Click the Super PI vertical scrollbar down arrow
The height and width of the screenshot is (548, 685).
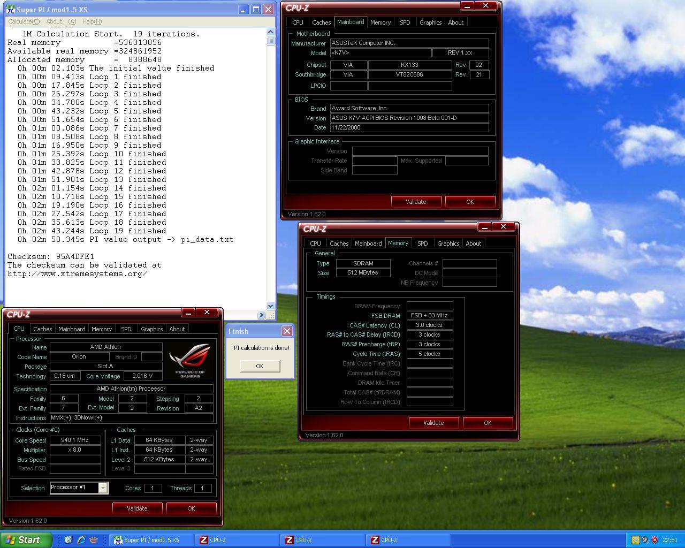pos(270,306)
